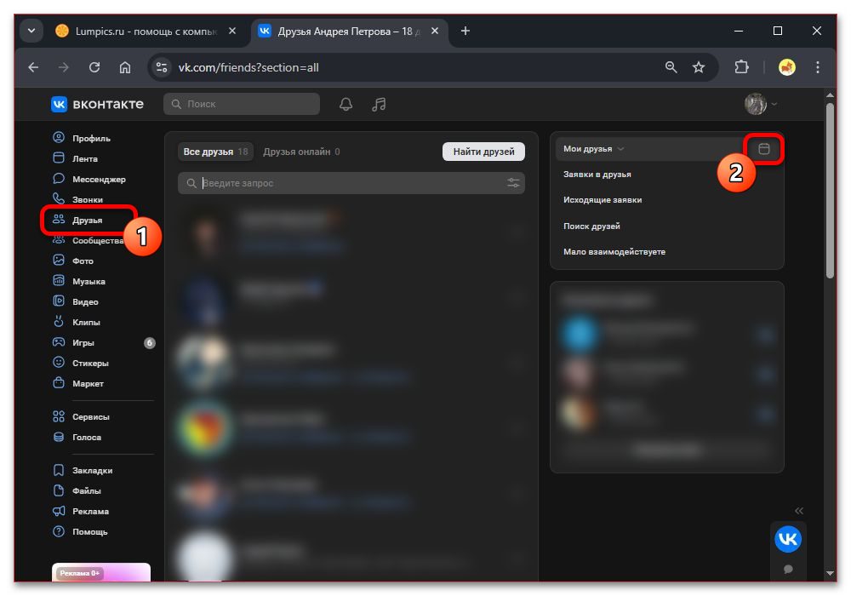Open the Сообщества sidebar link
Viewport: 851px width, 596px height.
89,240
